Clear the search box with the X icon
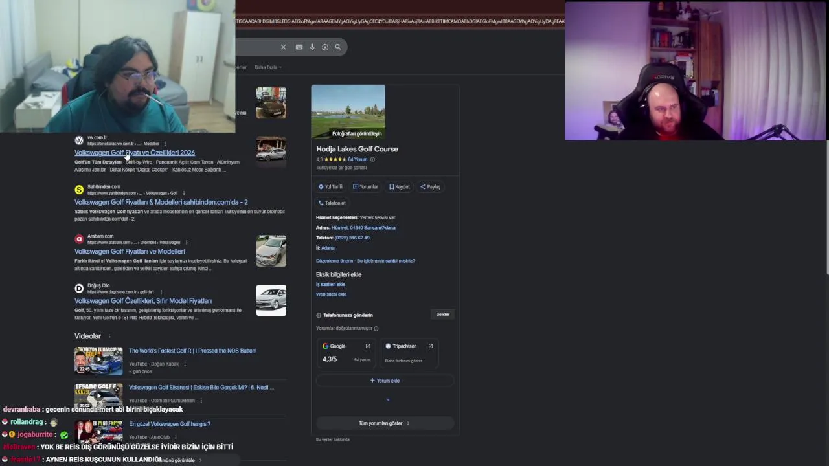Image resolution: width=829 pixels, height=466 pixels. click(283, 47)
